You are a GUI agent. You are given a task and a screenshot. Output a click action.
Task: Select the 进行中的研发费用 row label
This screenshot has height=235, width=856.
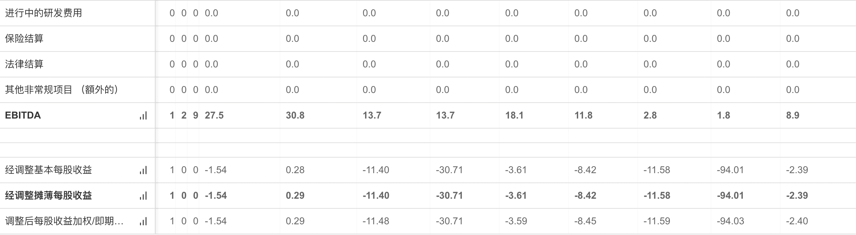pos(44,13)
